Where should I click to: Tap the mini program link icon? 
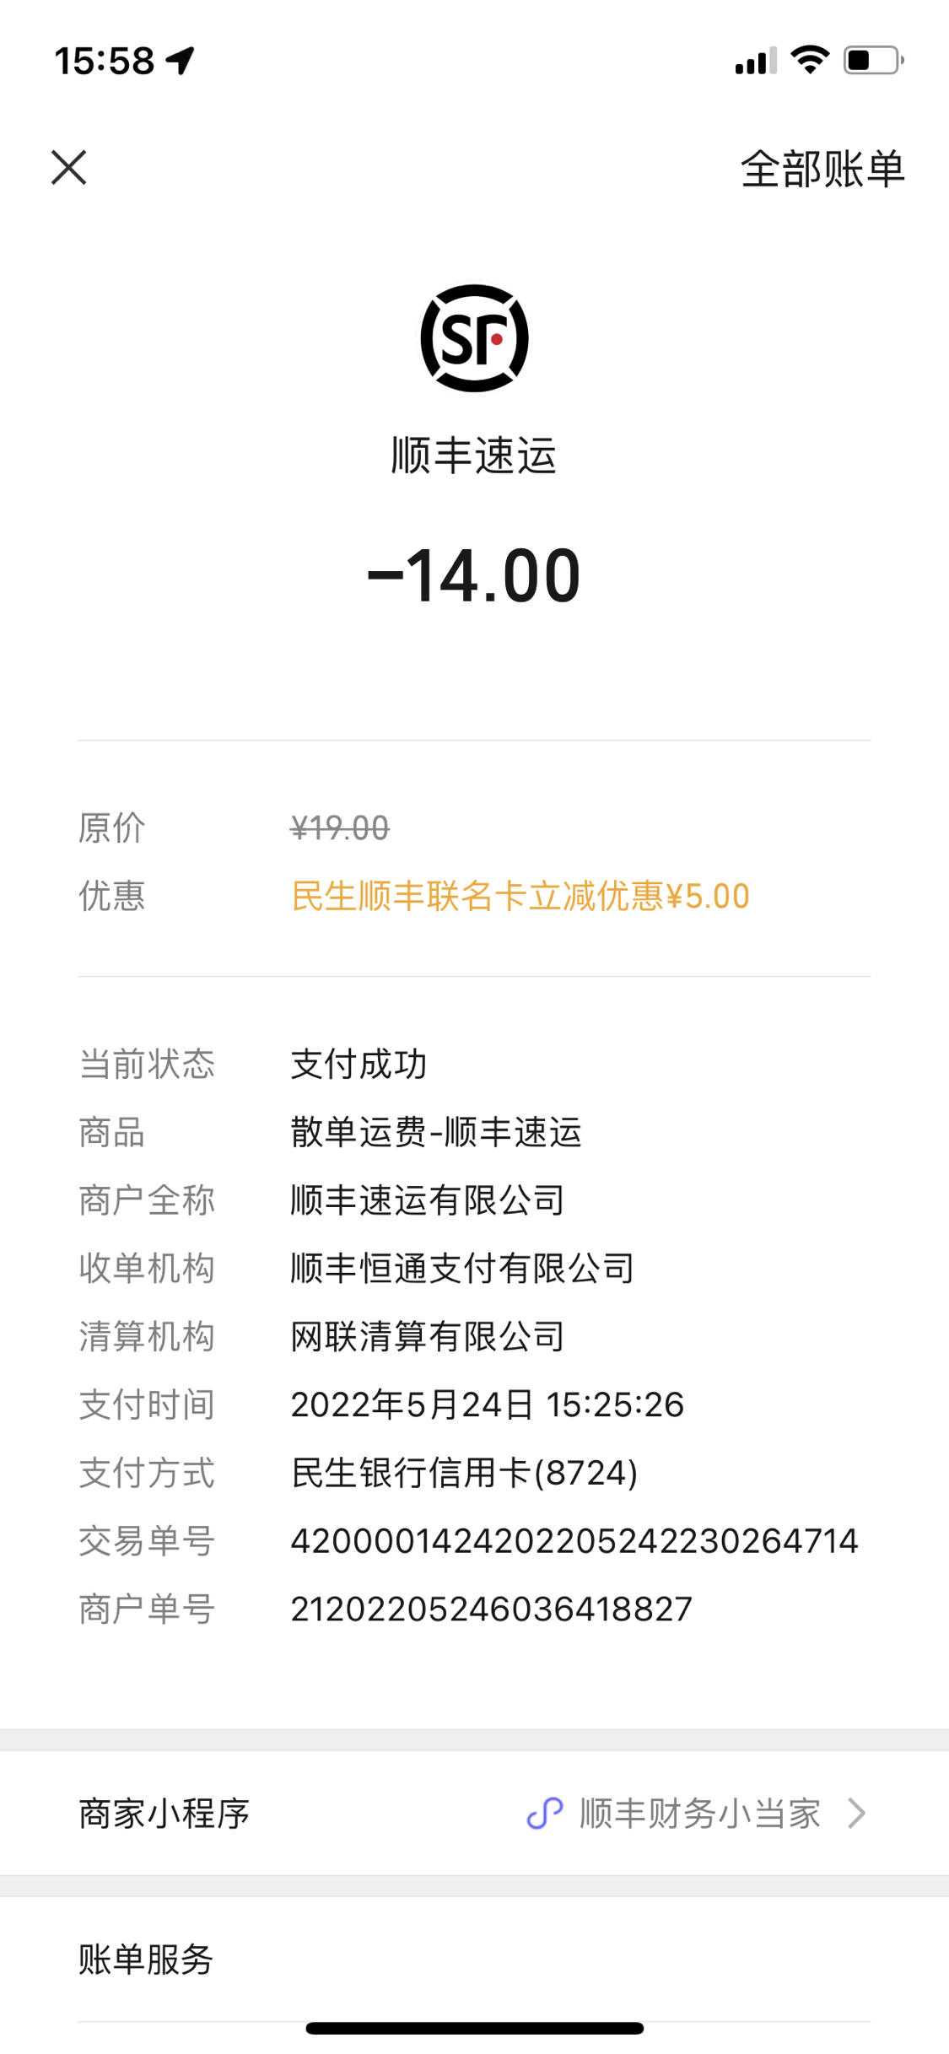tap(545, 1814)
